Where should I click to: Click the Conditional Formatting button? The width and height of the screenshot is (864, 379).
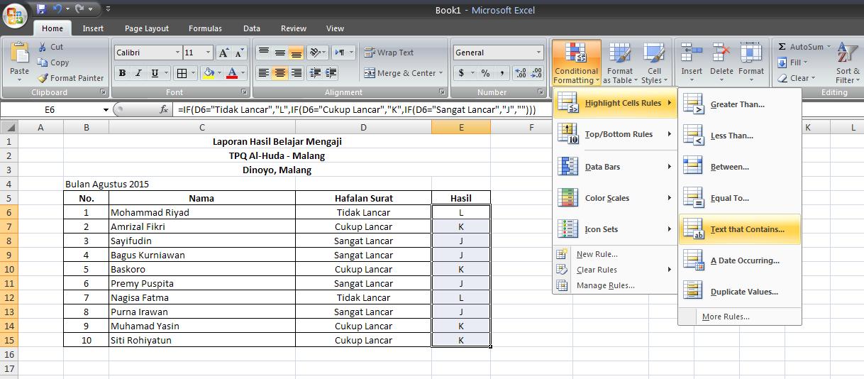coord(576,62)
